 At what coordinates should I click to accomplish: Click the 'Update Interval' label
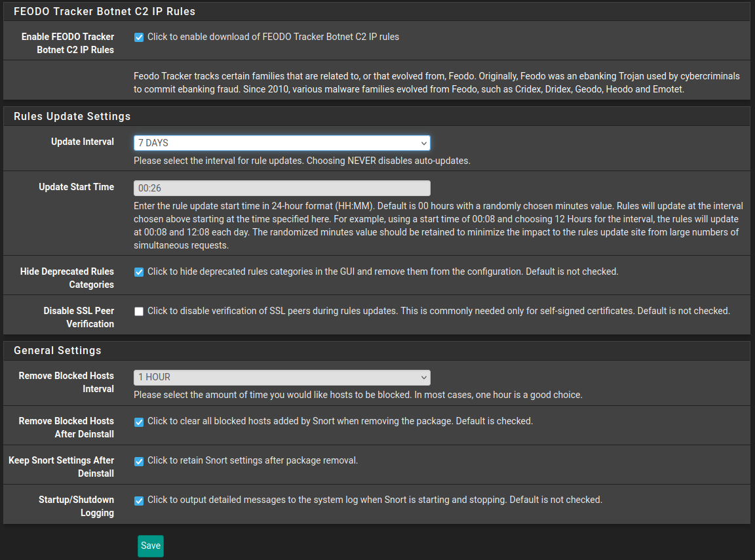[83, 142]
